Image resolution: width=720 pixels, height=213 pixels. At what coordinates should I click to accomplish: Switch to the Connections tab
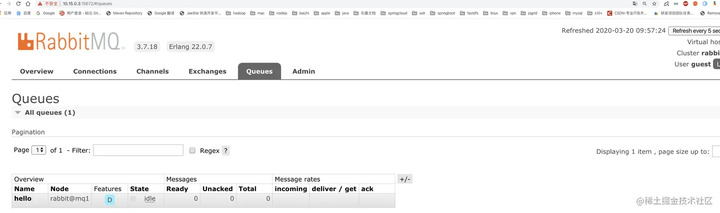(95, 71)
